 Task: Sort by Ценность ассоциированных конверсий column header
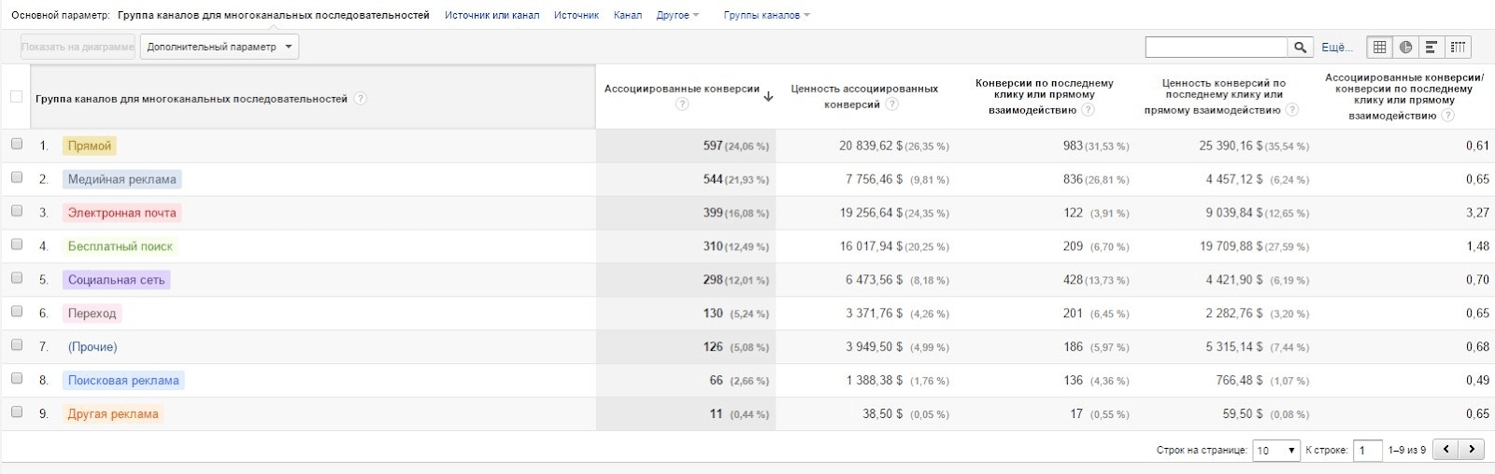pos(864,96)
